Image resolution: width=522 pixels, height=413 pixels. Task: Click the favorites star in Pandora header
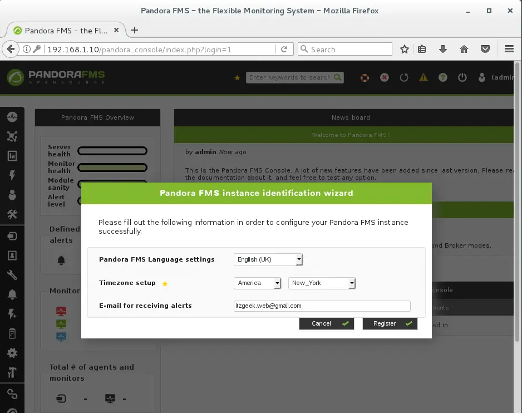tap(237, 77)
